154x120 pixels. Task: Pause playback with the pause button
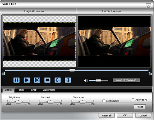(x=17, y=80)
